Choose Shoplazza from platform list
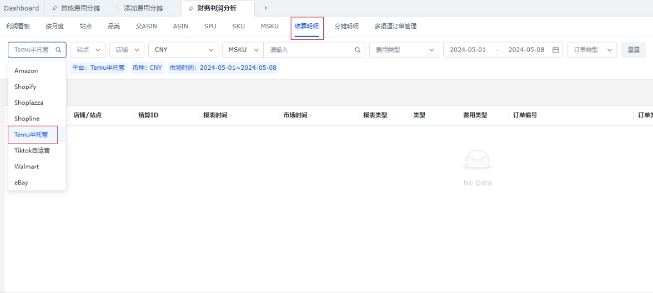This screenshot has width=653, height=293. click(x=37, y=102)
